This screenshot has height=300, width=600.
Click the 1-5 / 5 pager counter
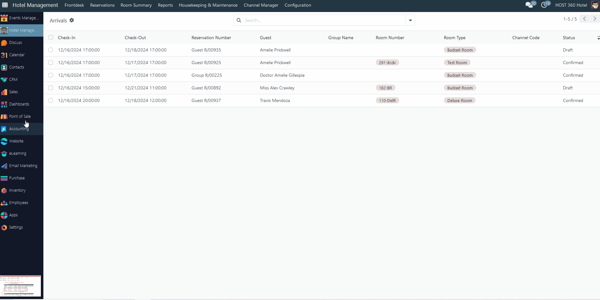coord(570,19)
